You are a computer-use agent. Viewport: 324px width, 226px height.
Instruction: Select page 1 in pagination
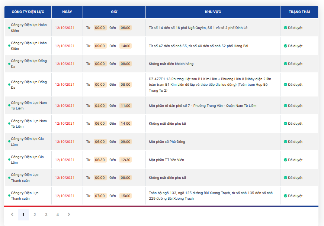click(23, 214)
